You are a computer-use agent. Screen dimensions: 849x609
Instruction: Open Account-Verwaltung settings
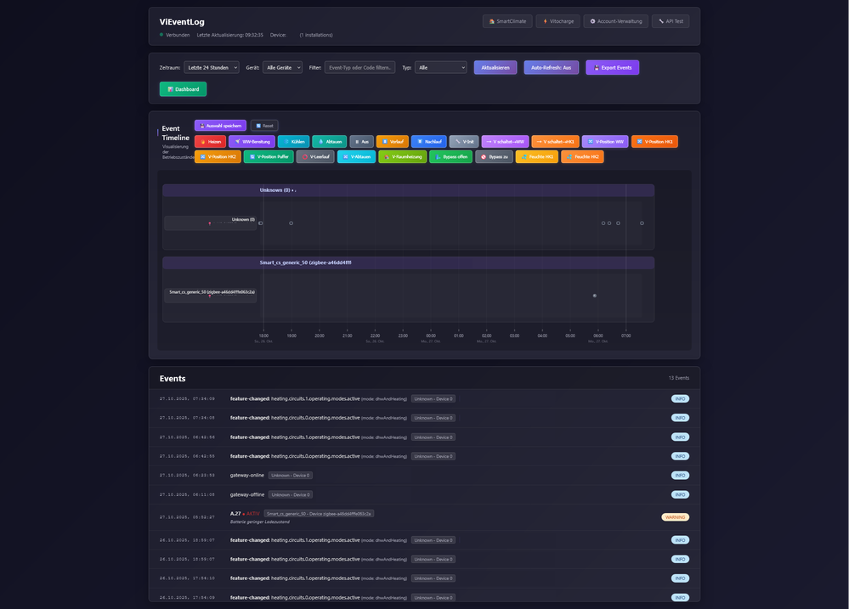tap(615, 21)
